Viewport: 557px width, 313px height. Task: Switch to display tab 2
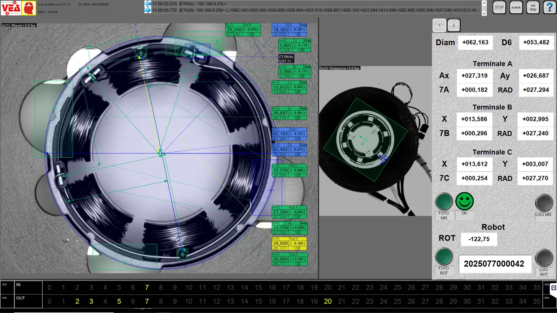tap(453, 25)
